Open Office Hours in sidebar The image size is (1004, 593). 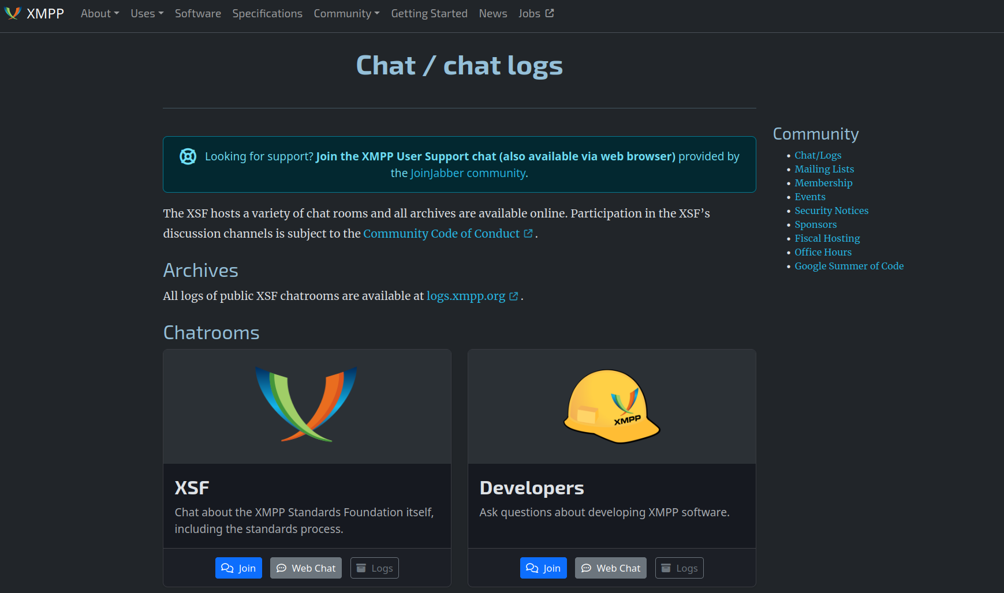[x=823, y=252]
